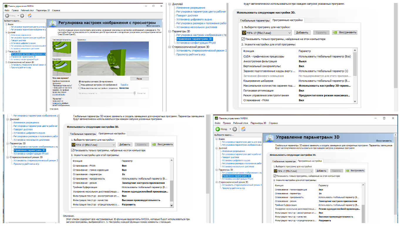Viewport: 401px width, 226px height.
Task: Click Добавить button in panel above Описание
Action: point(125,144)
